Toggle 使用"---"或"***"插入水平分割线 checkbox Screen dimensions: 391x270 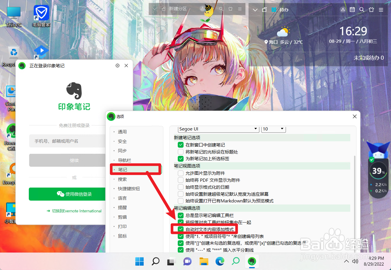181,250
